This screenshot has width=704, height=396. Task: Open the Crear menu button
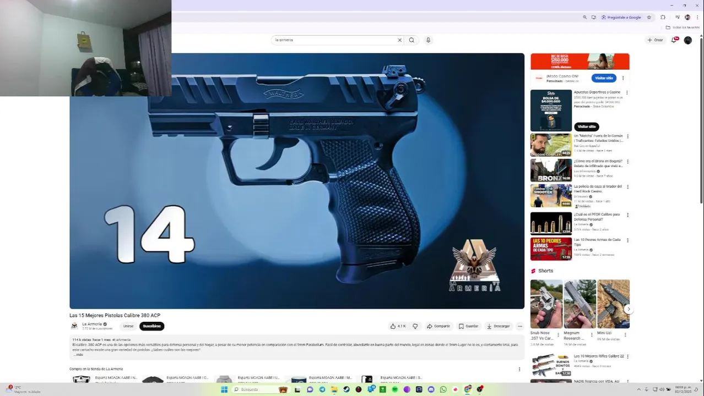point(655,40)
